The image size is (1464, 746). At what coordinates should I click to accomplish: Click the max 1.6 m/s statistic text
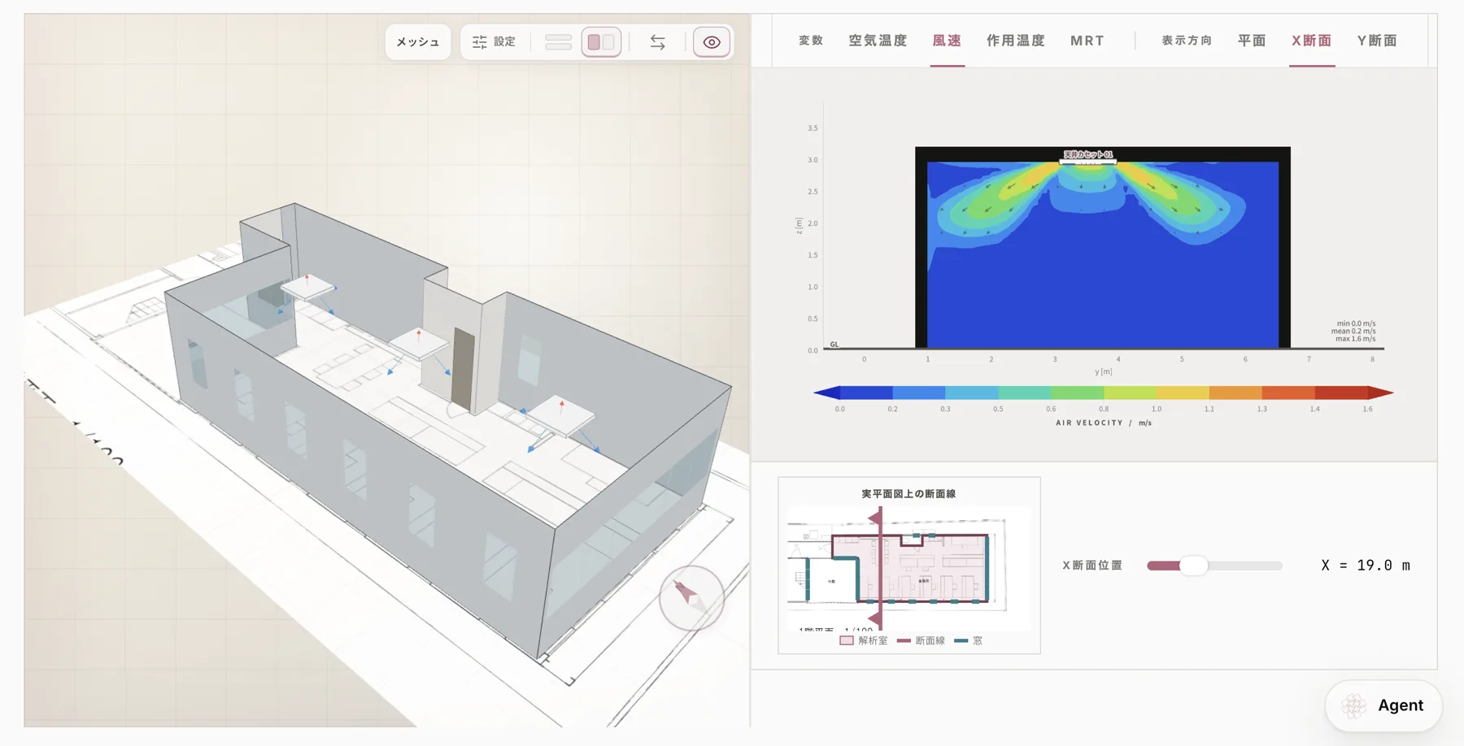point(1355,339)
